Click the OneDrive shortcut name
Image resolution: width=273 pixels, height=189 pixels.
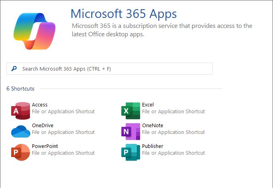coord(42,126)
